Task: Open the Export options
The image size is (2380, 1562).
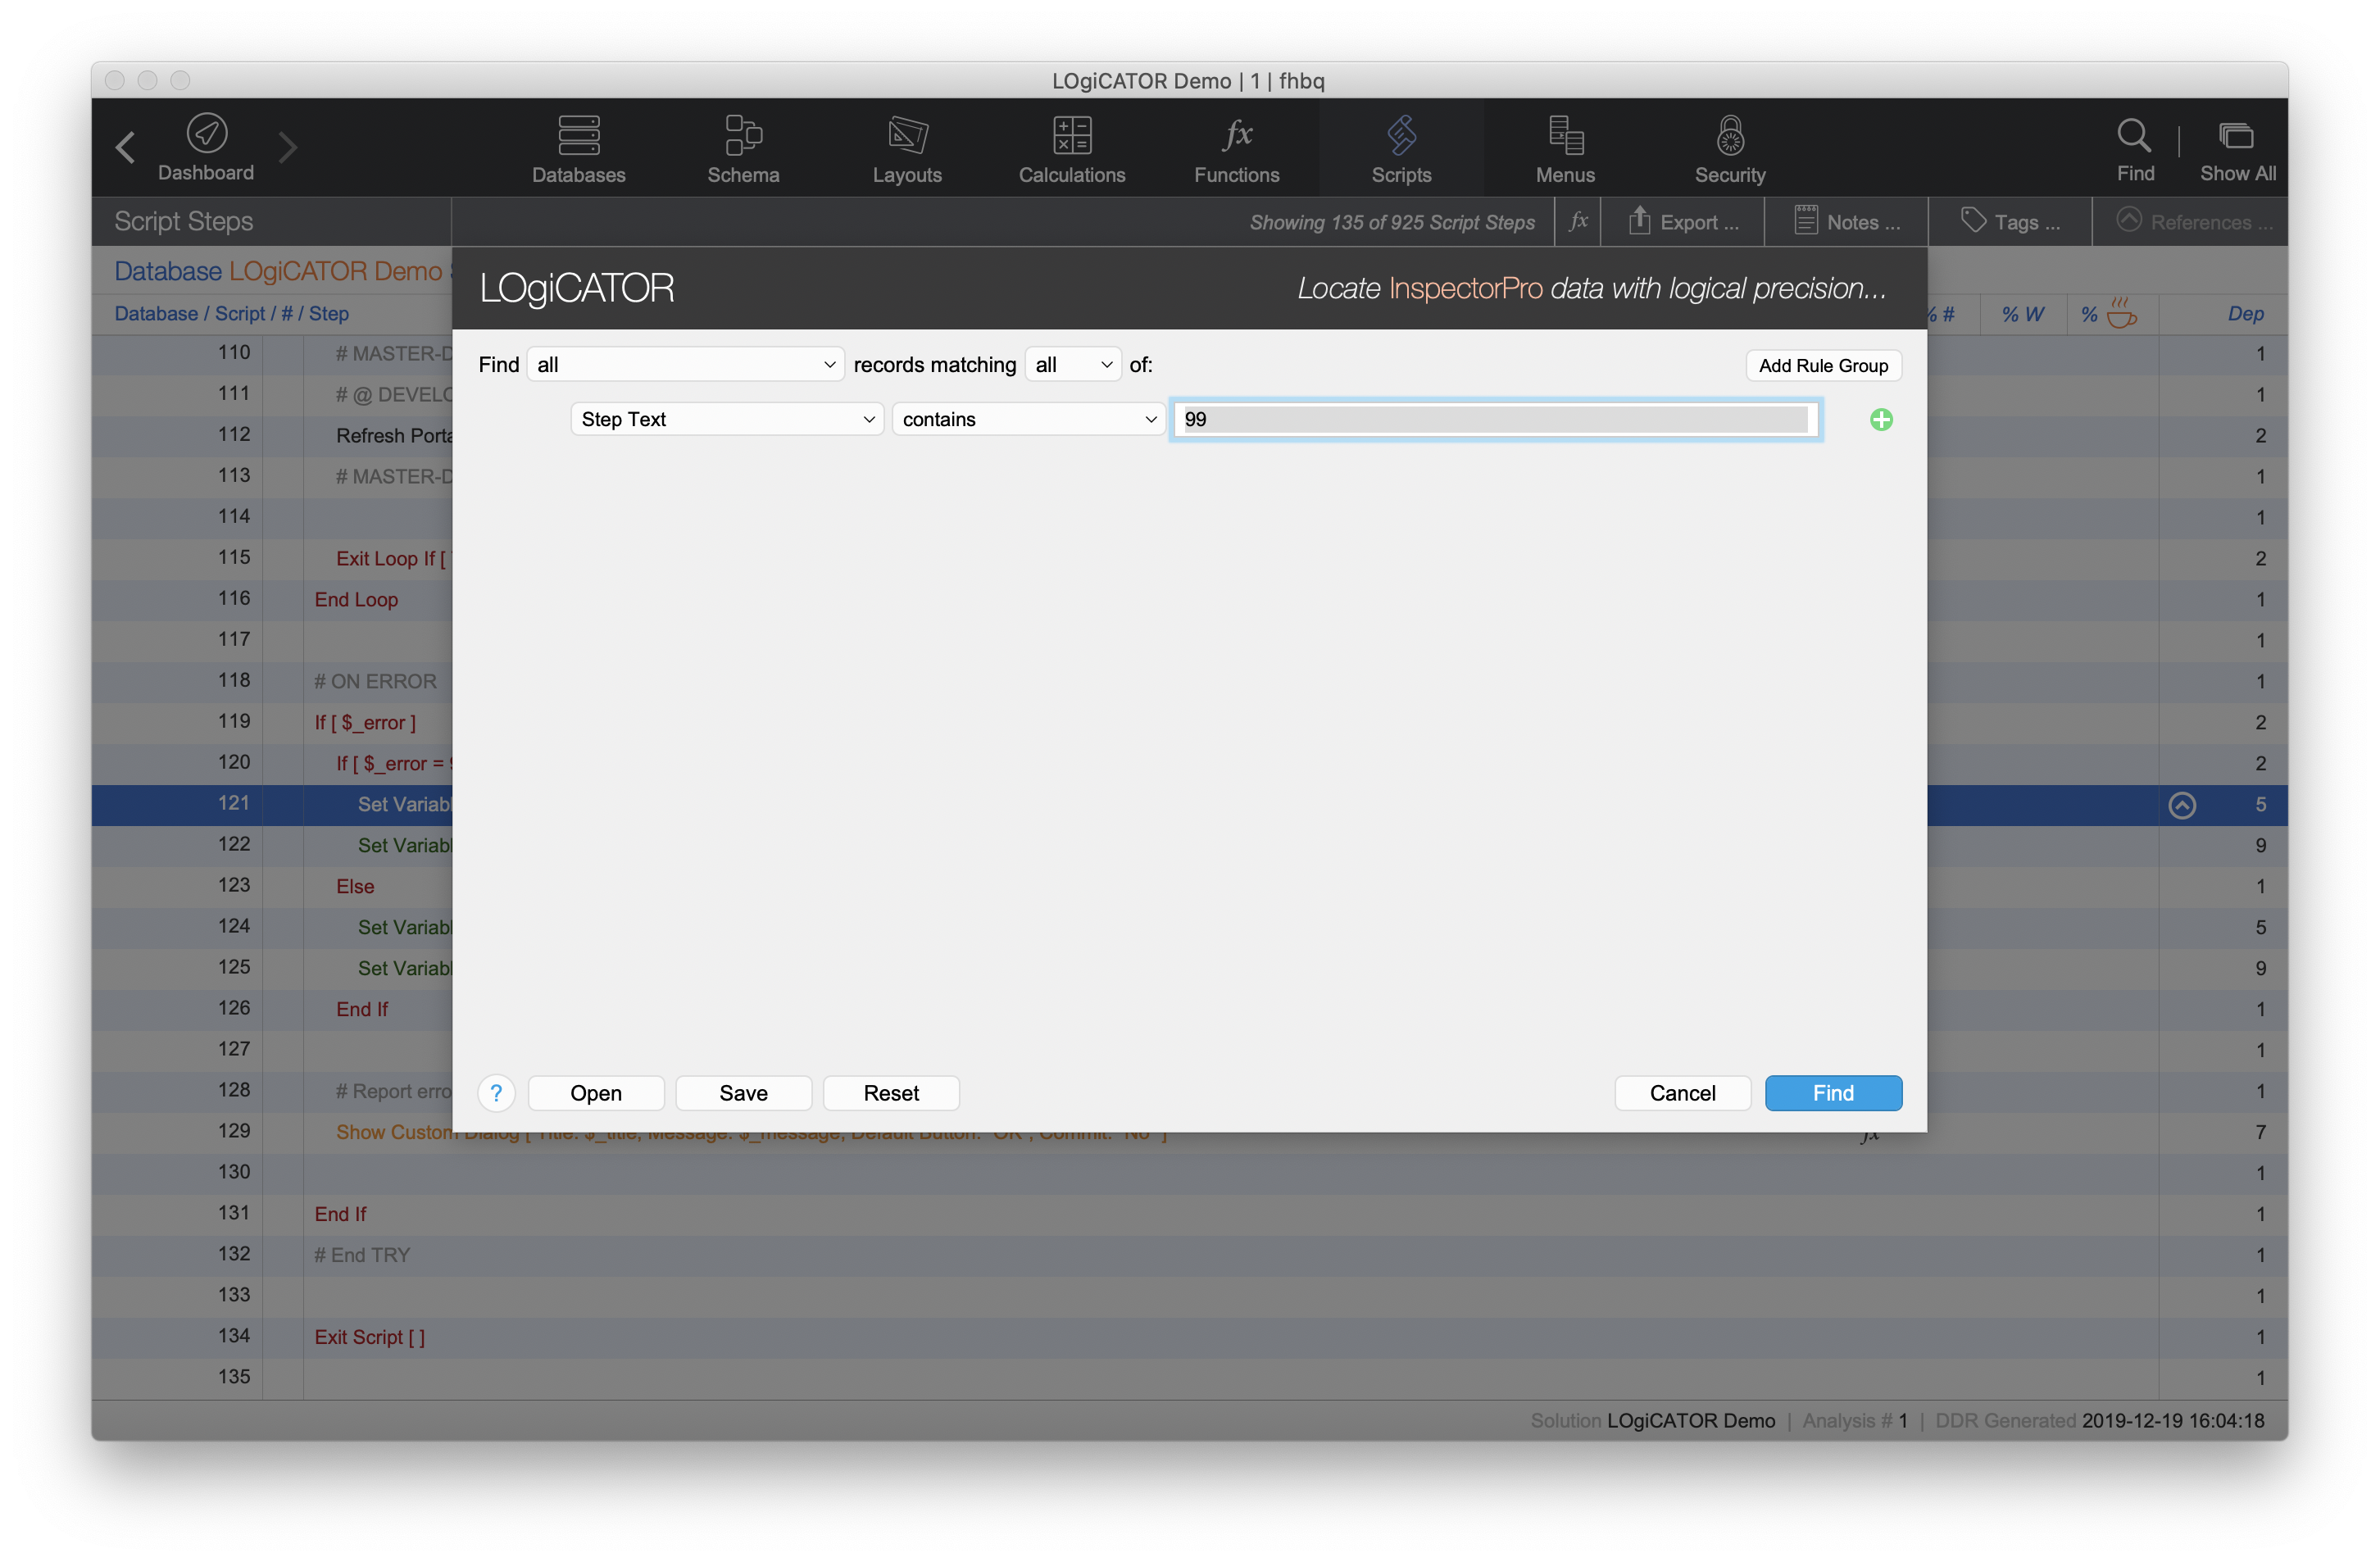Action: pos(1683,221)
